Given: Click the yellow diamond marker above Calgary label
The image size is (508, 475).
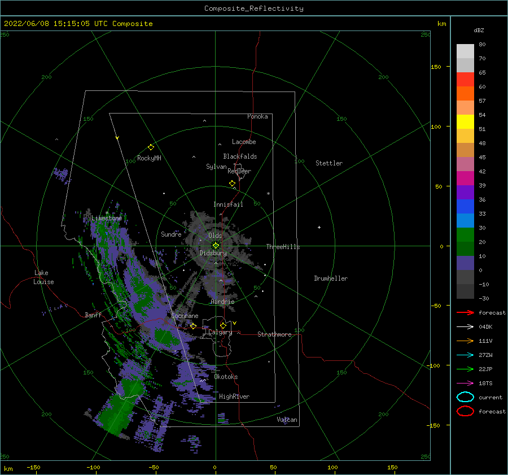Looking at the screenshot, I should [223, 325].
